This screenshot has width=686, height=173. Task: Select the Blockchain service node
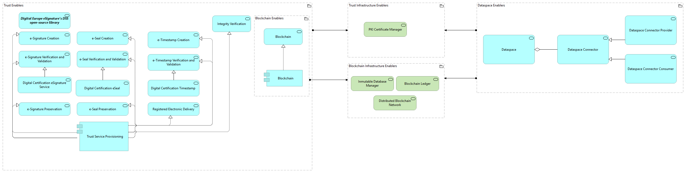pos(283,37)
